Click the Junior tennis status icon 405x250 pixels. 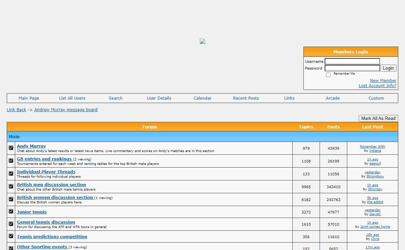(x=11, y=211)
